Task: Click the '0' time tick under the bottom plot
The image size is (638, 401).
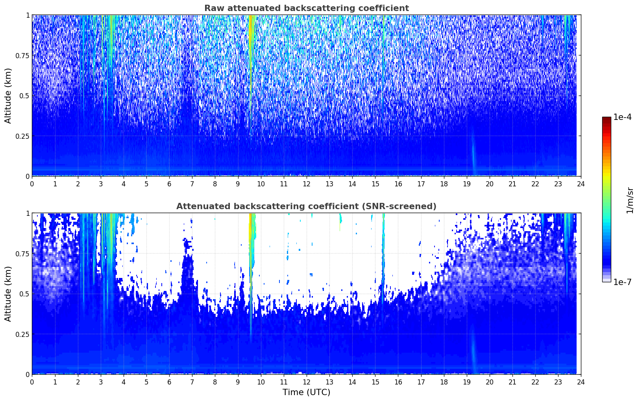Action: coord(32,382)
